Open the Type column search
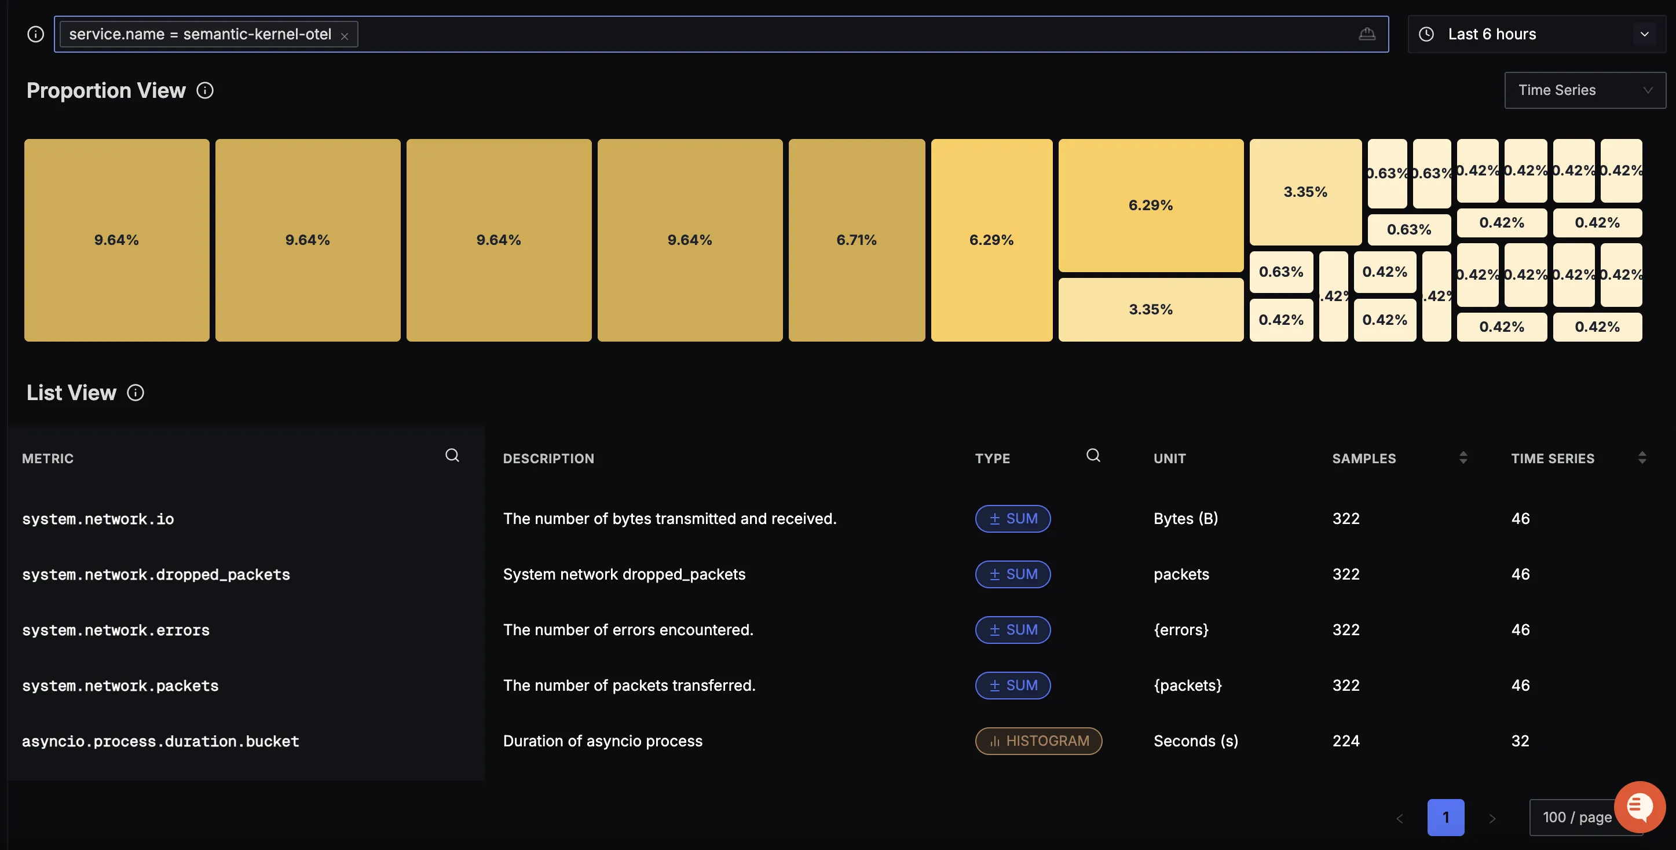Image resolution: width=1676 pixels, height=850 pixels. tap(1093, 455)
